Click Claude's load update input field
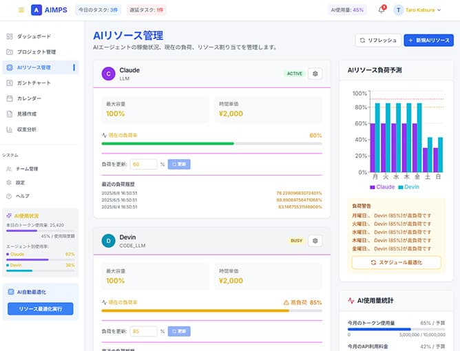460x351 pixels. tap(144, 164)
